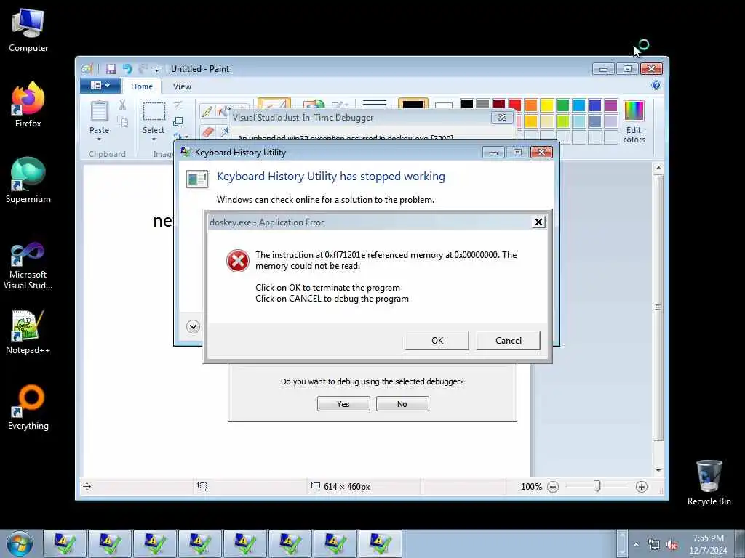This screenshot has height=558, width=745.
Task: Open Customize Quick Access Toolbar dropdown
Action: click(x=157, y=69)
